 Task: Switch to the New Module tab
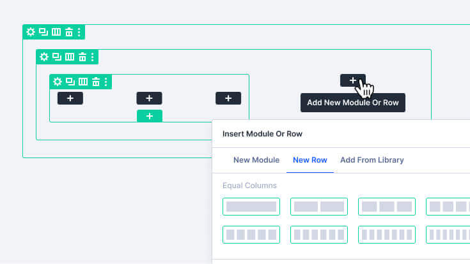pos(256,160)
